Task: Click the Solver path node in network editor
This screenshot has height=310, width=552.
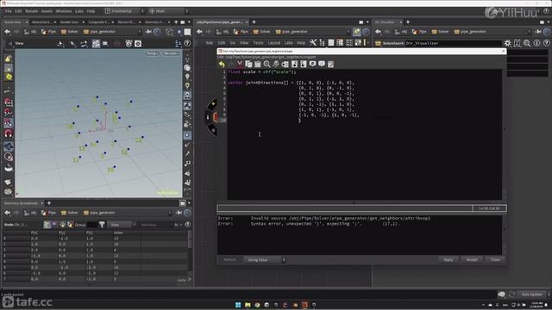Action: (262, 32)
